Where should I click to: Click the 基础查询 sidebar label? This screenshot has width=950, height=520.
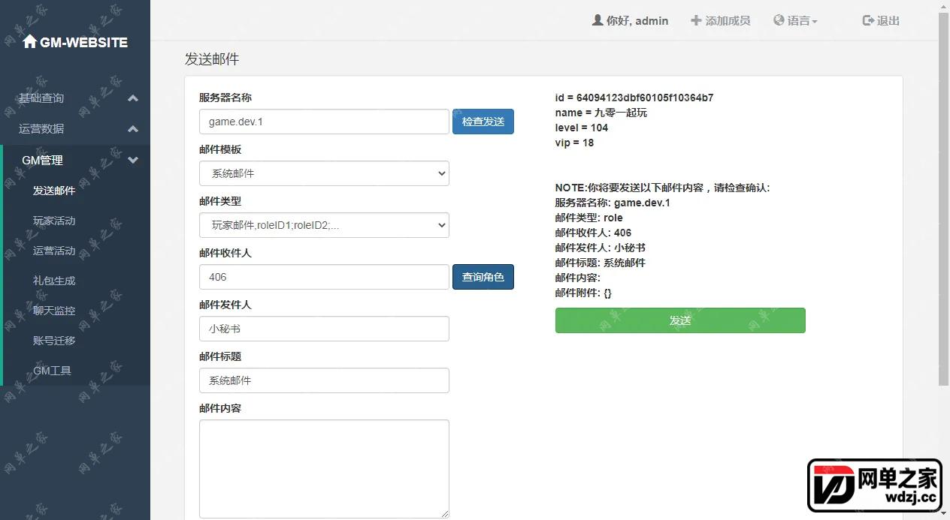[x=41, y=98]
